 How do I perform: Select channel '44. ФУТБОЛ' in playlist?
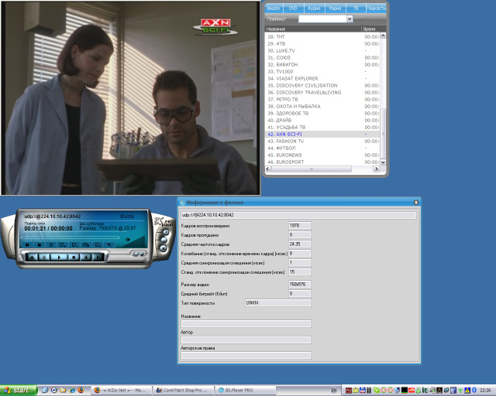click(322, 148)
